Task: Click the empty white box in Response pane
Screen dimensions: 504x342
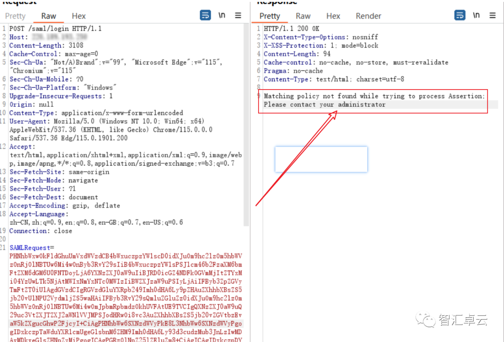Action: coord(321,159)
